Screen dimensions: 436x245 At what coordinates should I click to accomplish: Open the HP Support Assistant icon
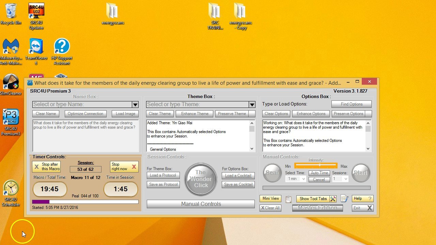pyautogui.click(x=62, y=47)
